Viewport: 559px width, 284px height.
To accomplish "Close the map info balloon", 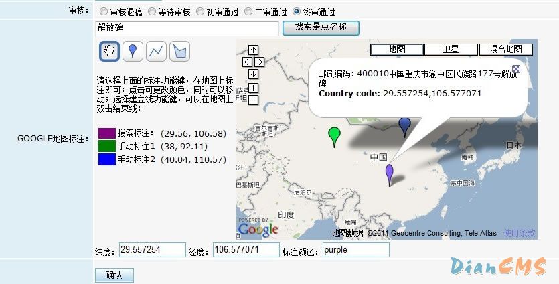I will (x=515, y=68).
